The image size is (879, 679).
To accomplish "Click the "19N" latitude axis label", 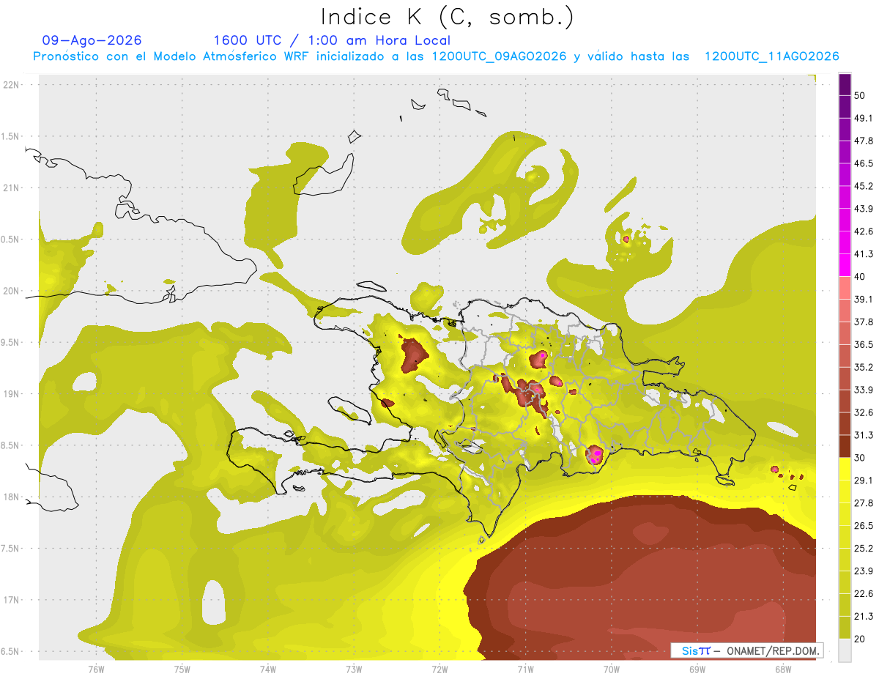I will pyautogui.click(x=12, y=394).
